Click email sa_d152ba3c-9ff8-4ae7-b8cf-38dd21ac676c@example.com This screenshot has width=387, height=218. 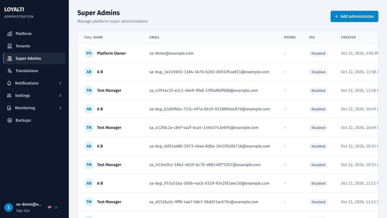[204, 202]
